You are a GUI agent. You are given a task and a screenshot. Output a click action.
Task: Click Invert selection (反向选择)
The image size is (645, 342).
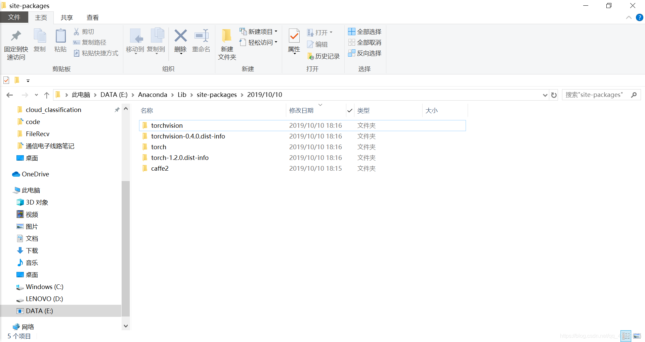coord(365,53)
